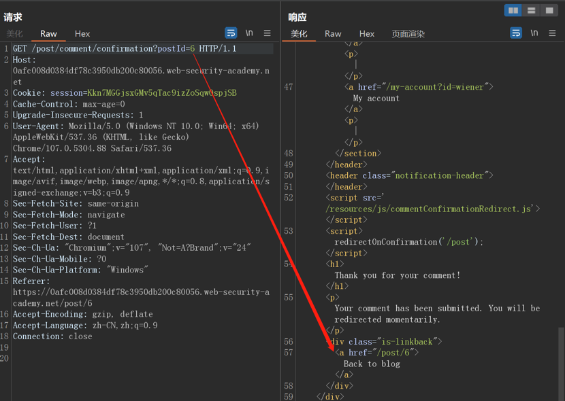The width and height of the screenshot is (565, 401).
Task: Select the response Raw tab
Action: pyautogui.click(x=333, y=34)
